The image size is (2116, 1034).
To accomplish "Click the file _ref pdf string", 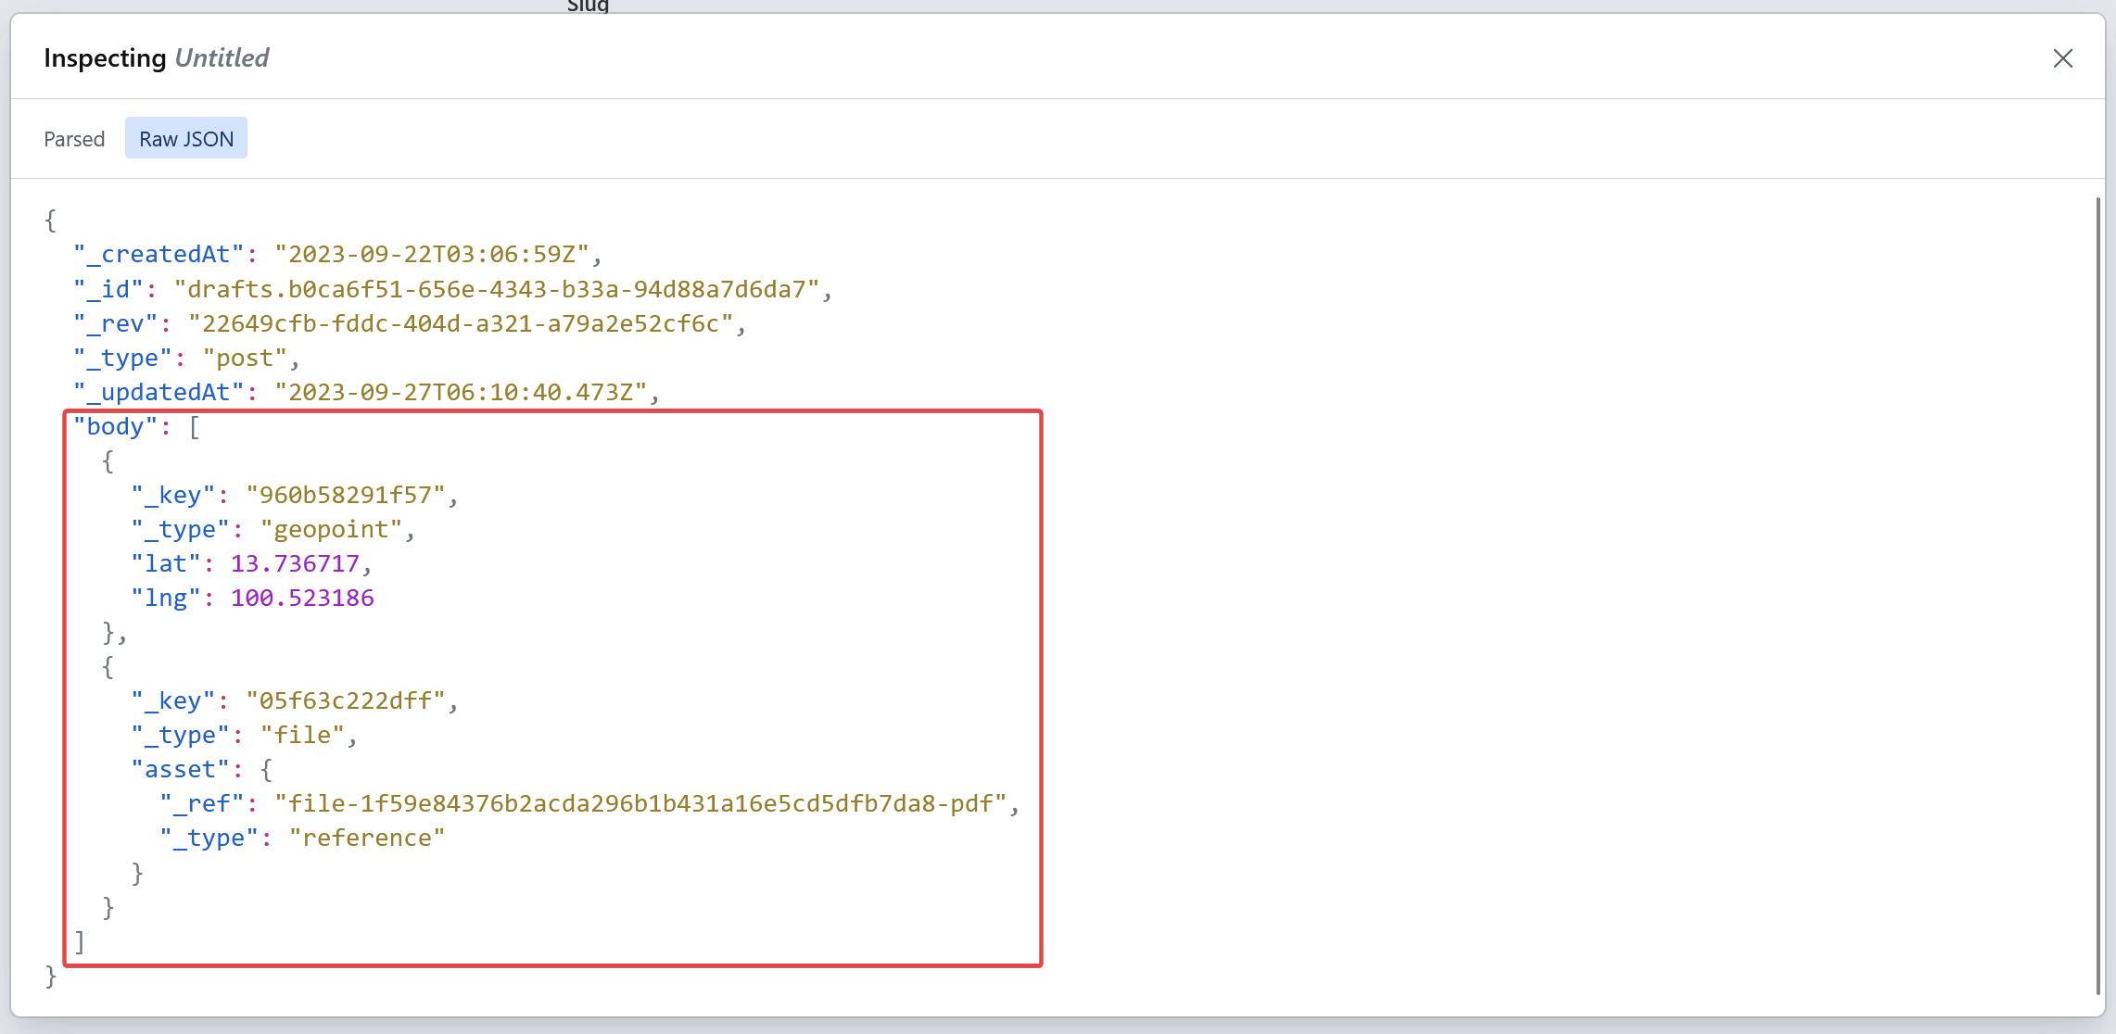I will point(640,804).
